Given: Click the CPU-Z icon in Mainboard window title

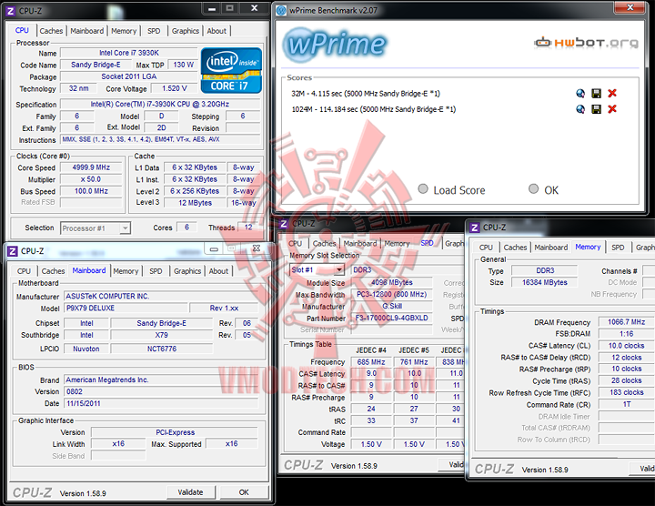Looking at the screenshot, I should pos(13,251).
